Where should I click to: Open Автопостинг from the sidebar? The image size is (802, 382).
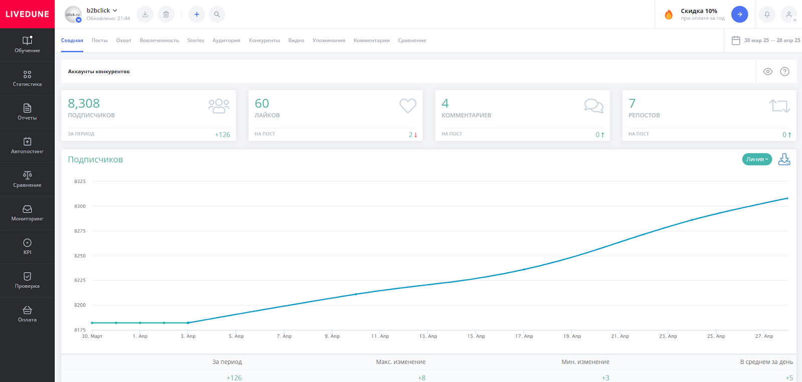pyautogui.click(x=27, y=145)
